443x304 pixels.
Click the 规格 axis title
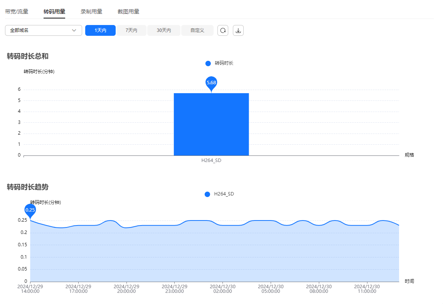(409, 155)
